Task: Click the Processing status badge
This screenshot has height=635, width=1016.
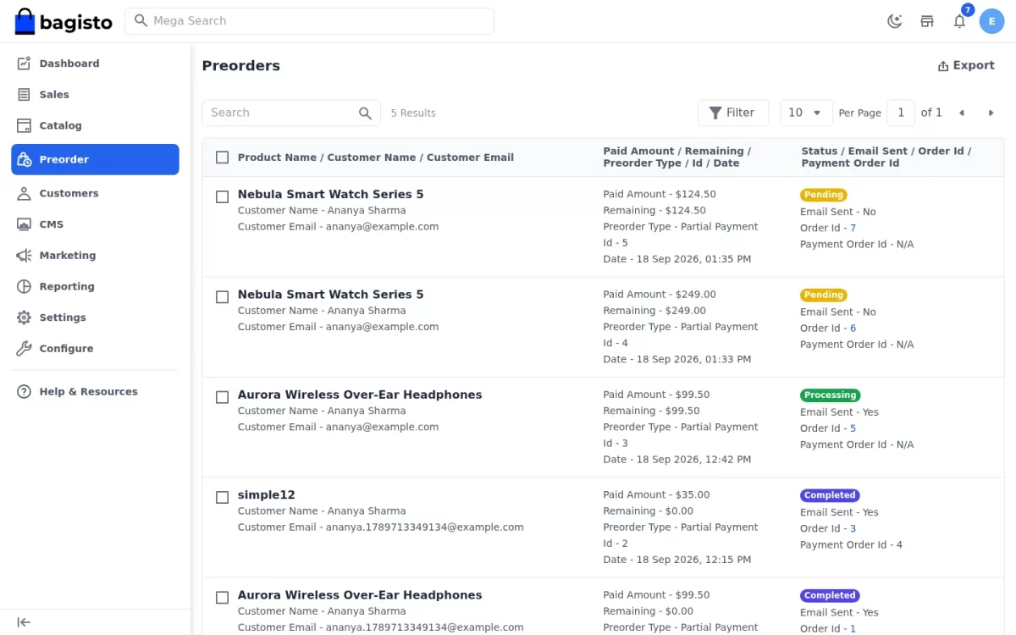Action: pyautogui.click(x=831, y=395)
